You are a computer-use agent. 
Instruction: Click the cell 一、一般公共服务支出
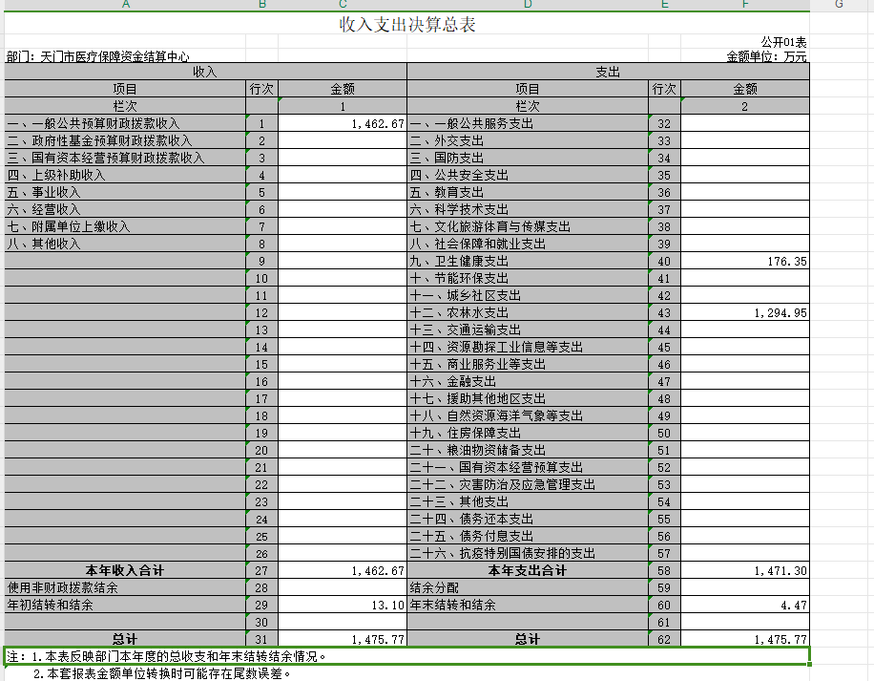[528, 123]
